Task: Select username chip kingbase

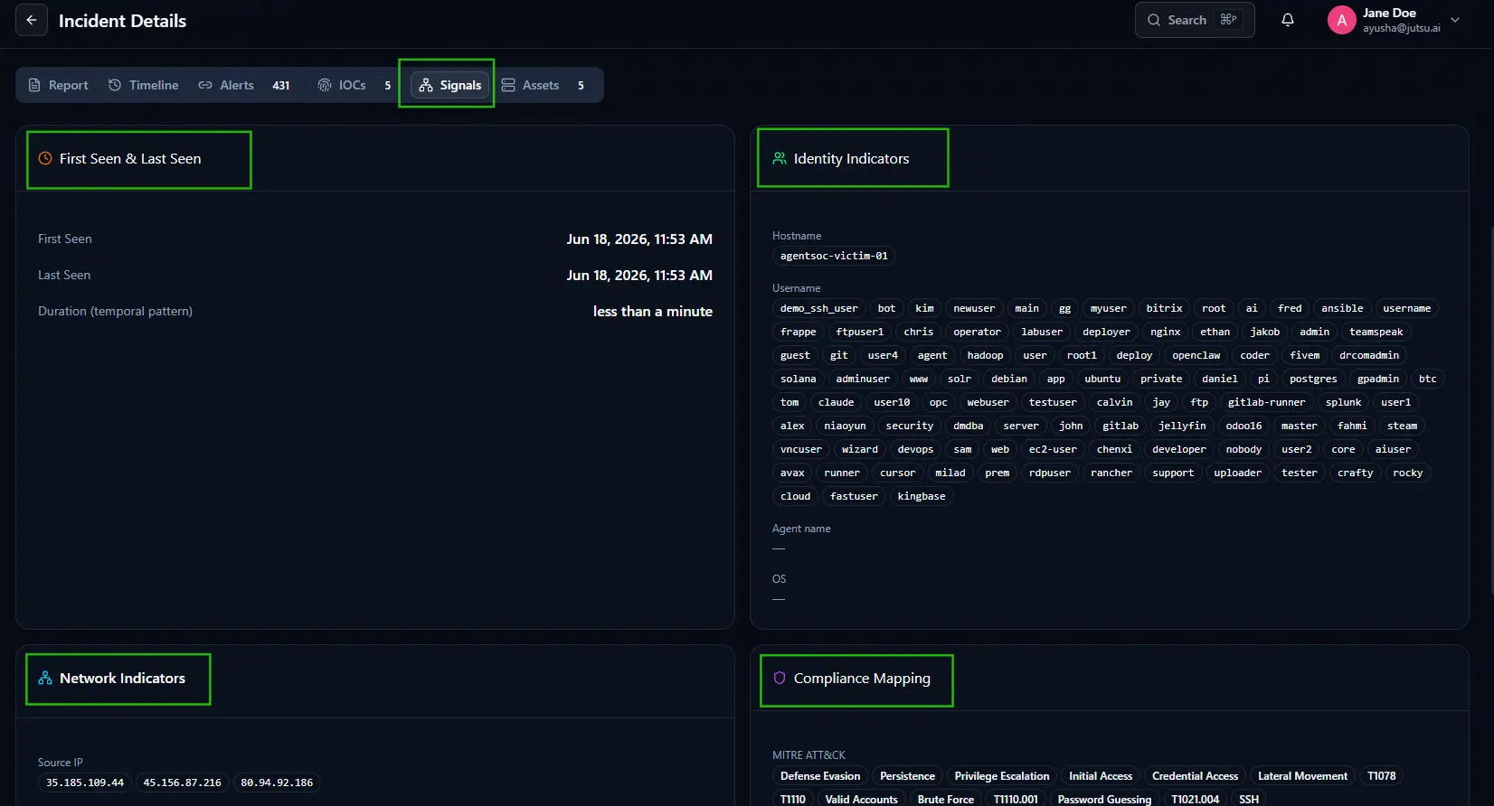Action: point(922,496)
